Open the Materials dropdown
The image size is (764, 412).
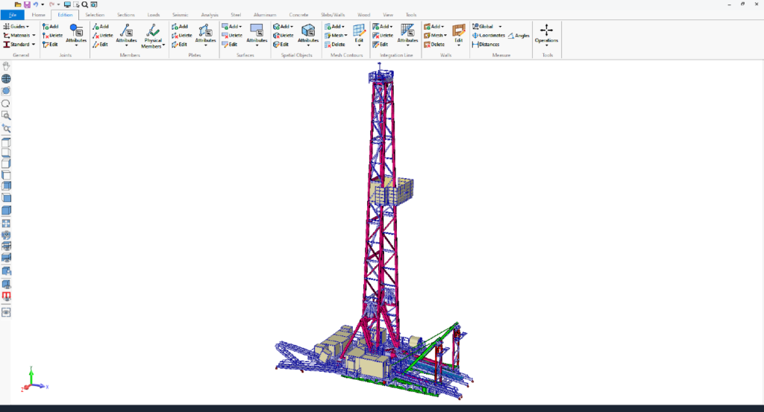19,36
